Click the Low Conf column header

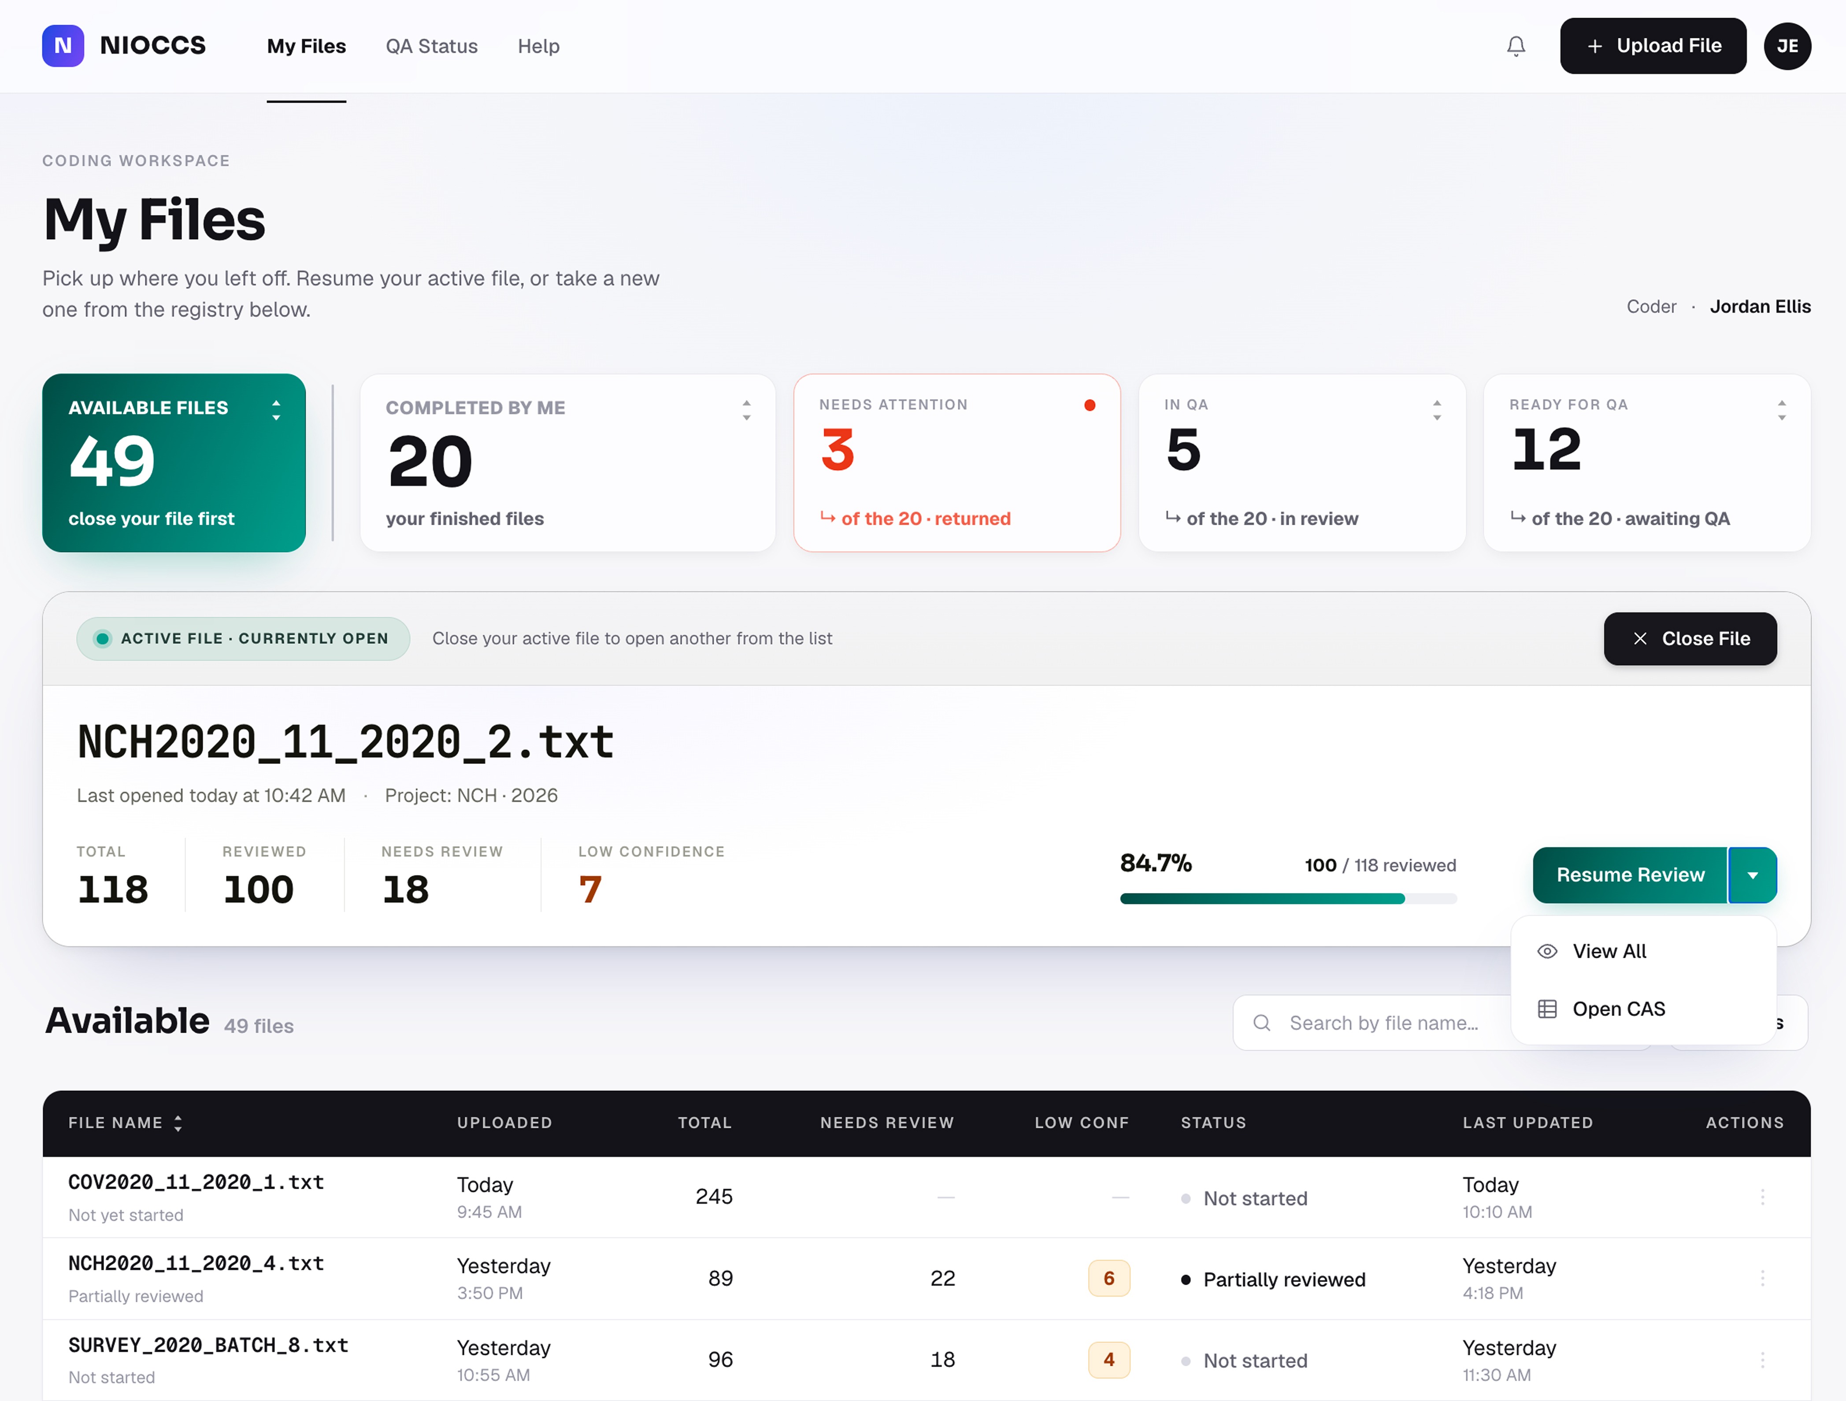pos(1082,1123)
